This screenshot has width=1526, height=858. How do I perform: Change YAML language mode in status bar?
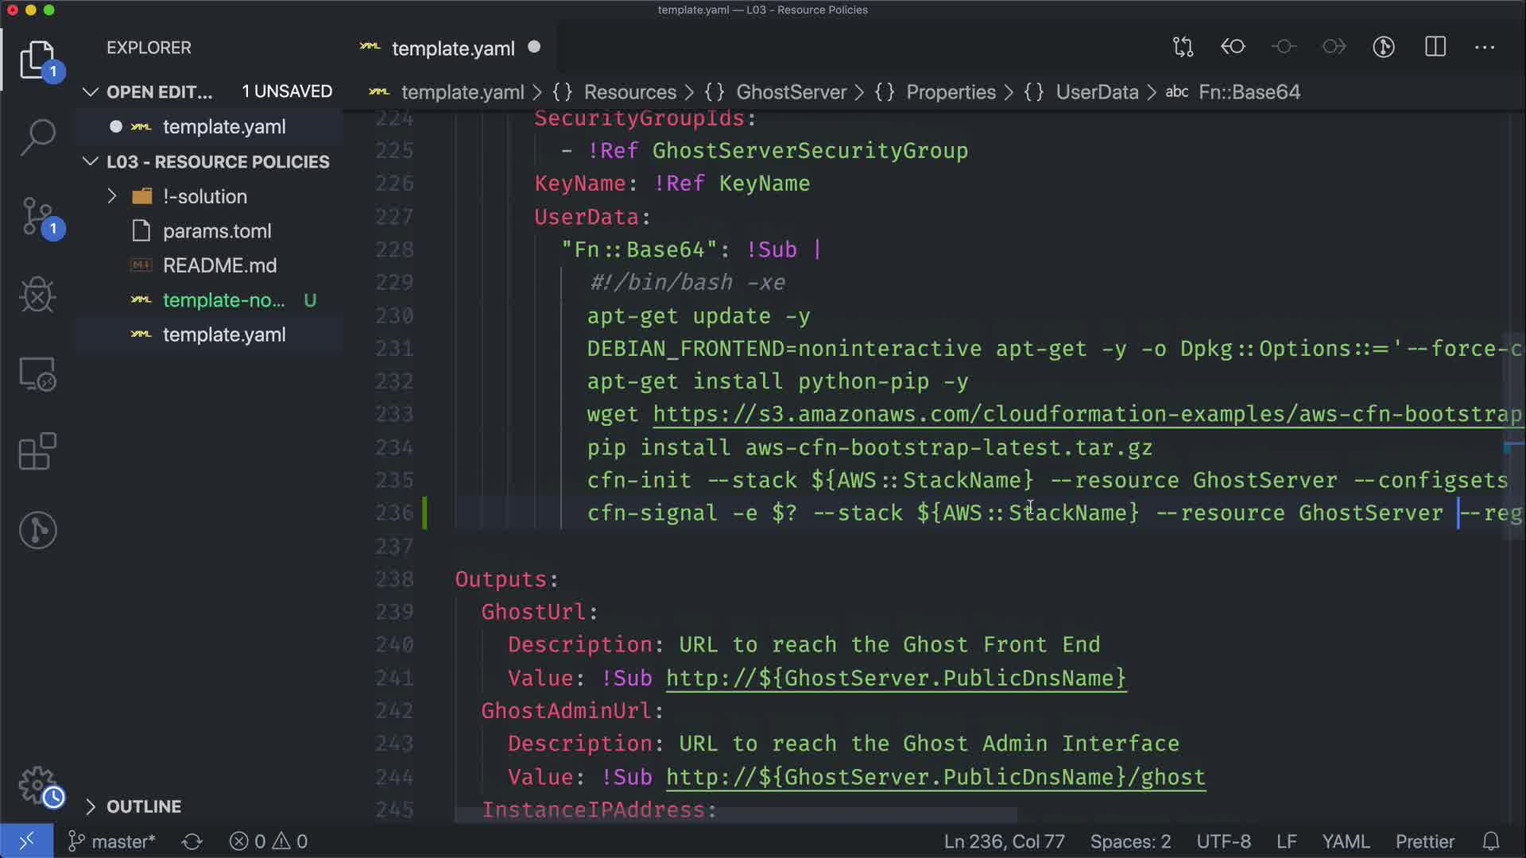tap(1345, 841)
